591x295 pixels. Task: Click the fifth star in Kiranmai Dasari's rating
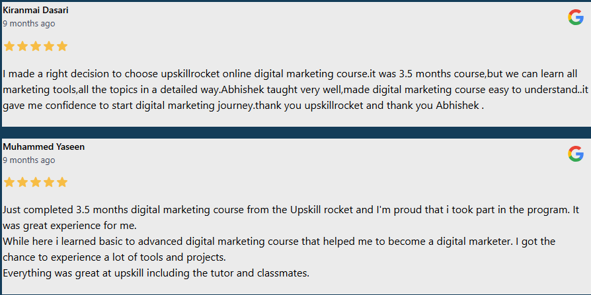tap(62, 46)
